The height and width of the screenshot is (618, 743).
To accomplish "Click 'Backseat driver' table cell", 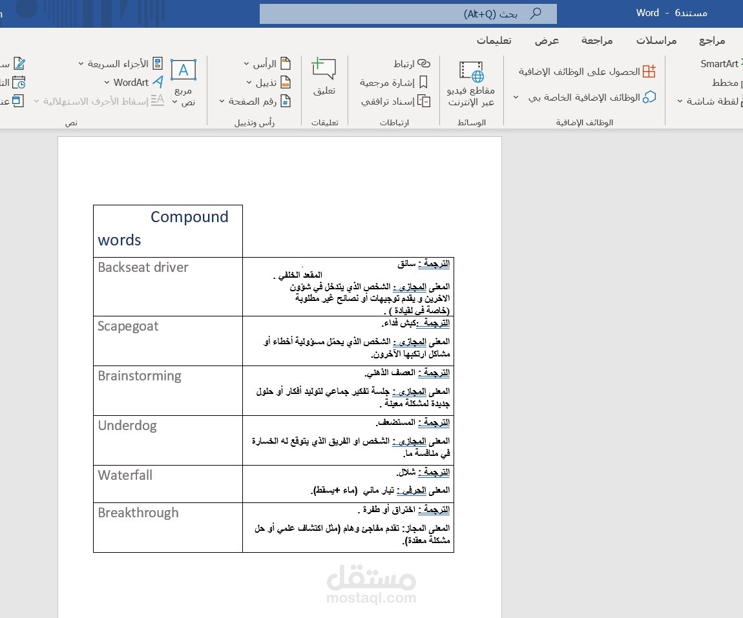I will [x=168, y=287].
